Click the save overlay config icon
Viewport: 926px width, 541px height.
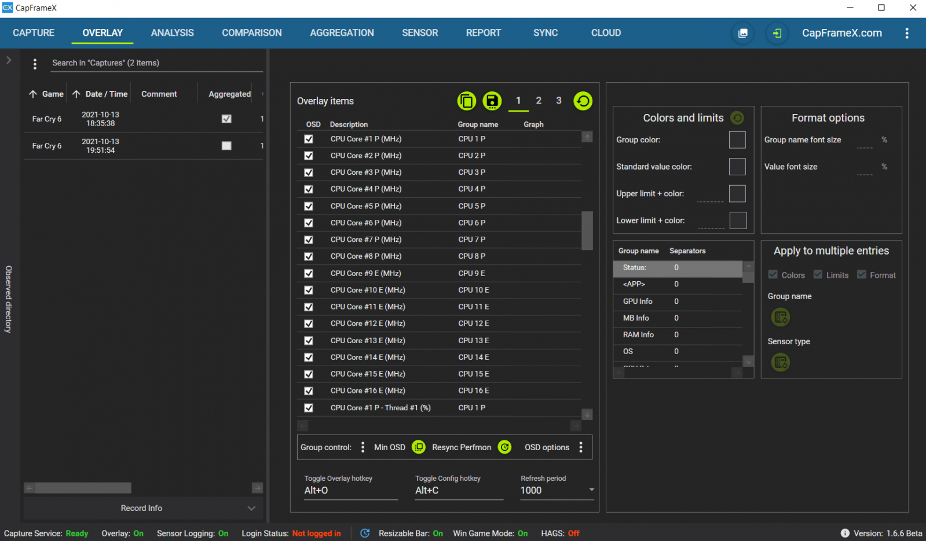492,101
